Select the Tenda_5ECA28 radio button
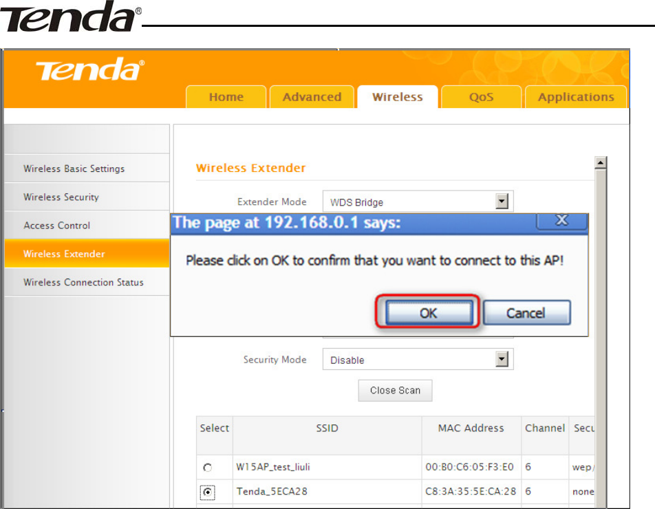655x509 pixels. [x=208, y=492]
